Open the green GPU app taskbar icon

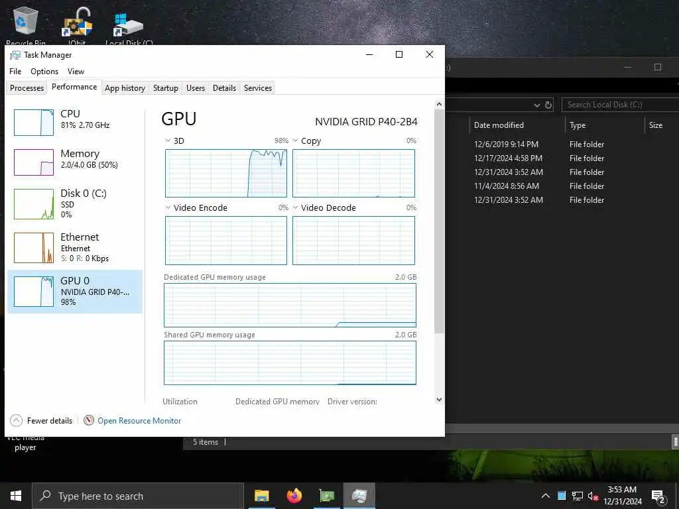pyautogui.click(x=326, y=496)
